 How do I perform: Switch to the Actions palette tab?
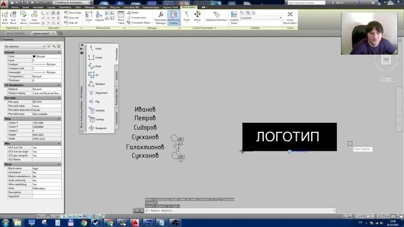[116, 75]
